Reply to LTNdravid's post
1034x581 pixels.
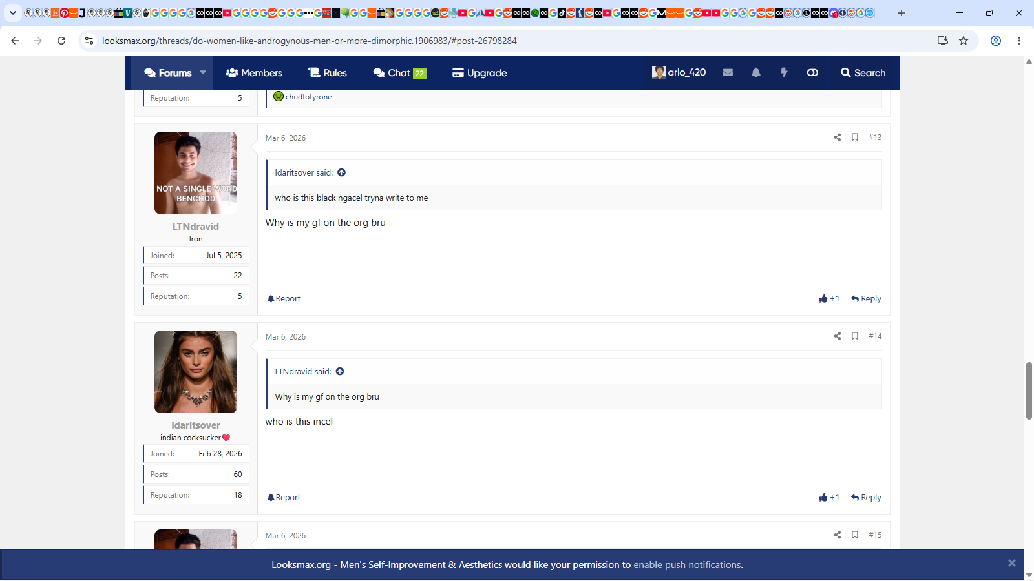pyautogui.click(x=866, y=299)
